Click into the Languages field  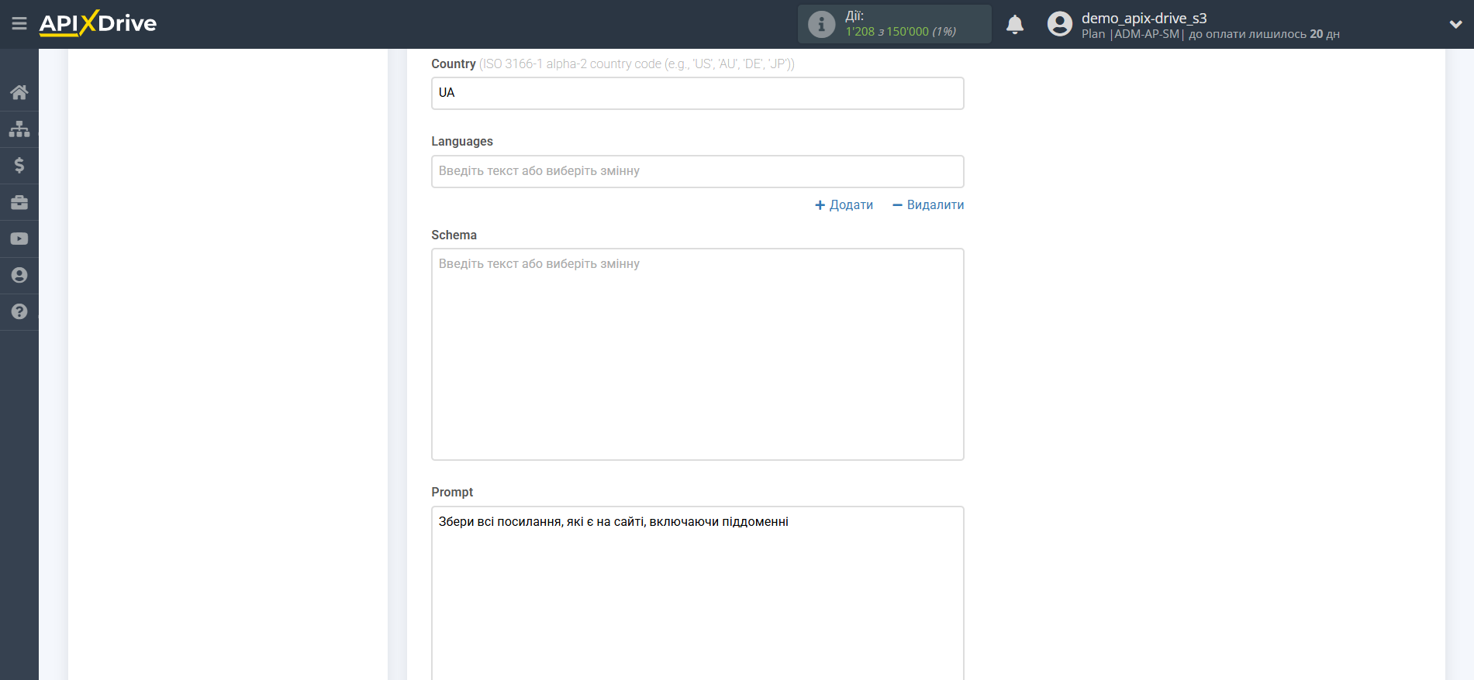pyautogui.click(x=697, y=171)
